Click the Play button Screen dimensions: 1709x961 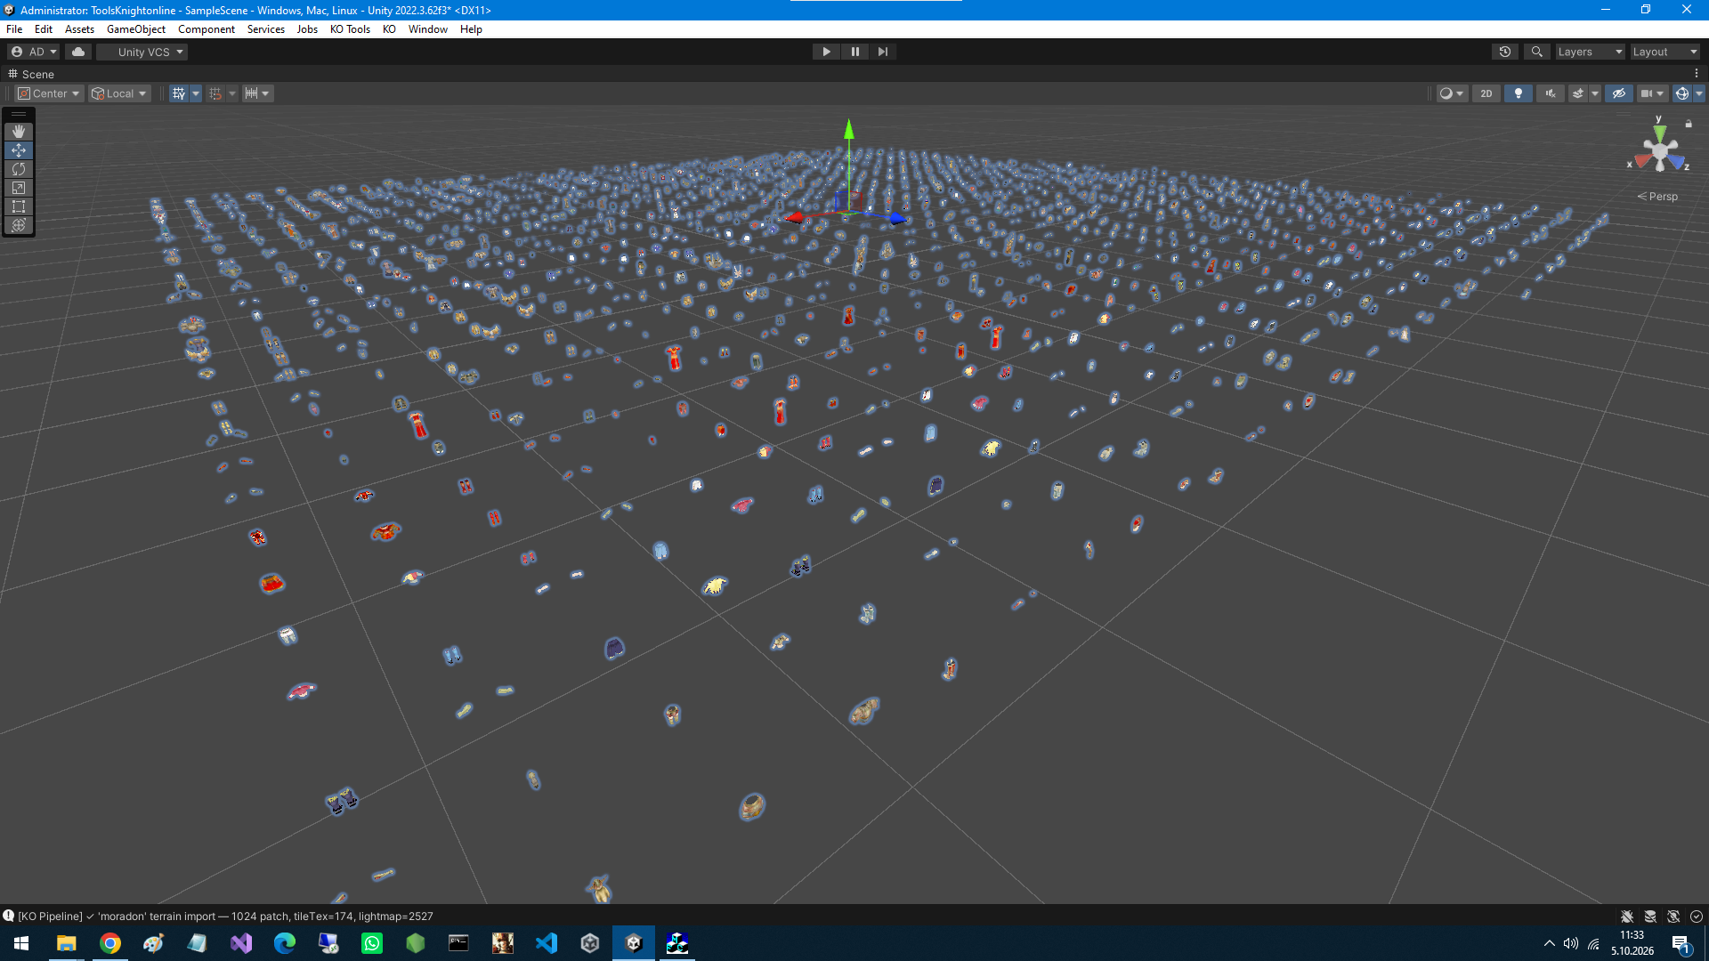coord(827,52)
